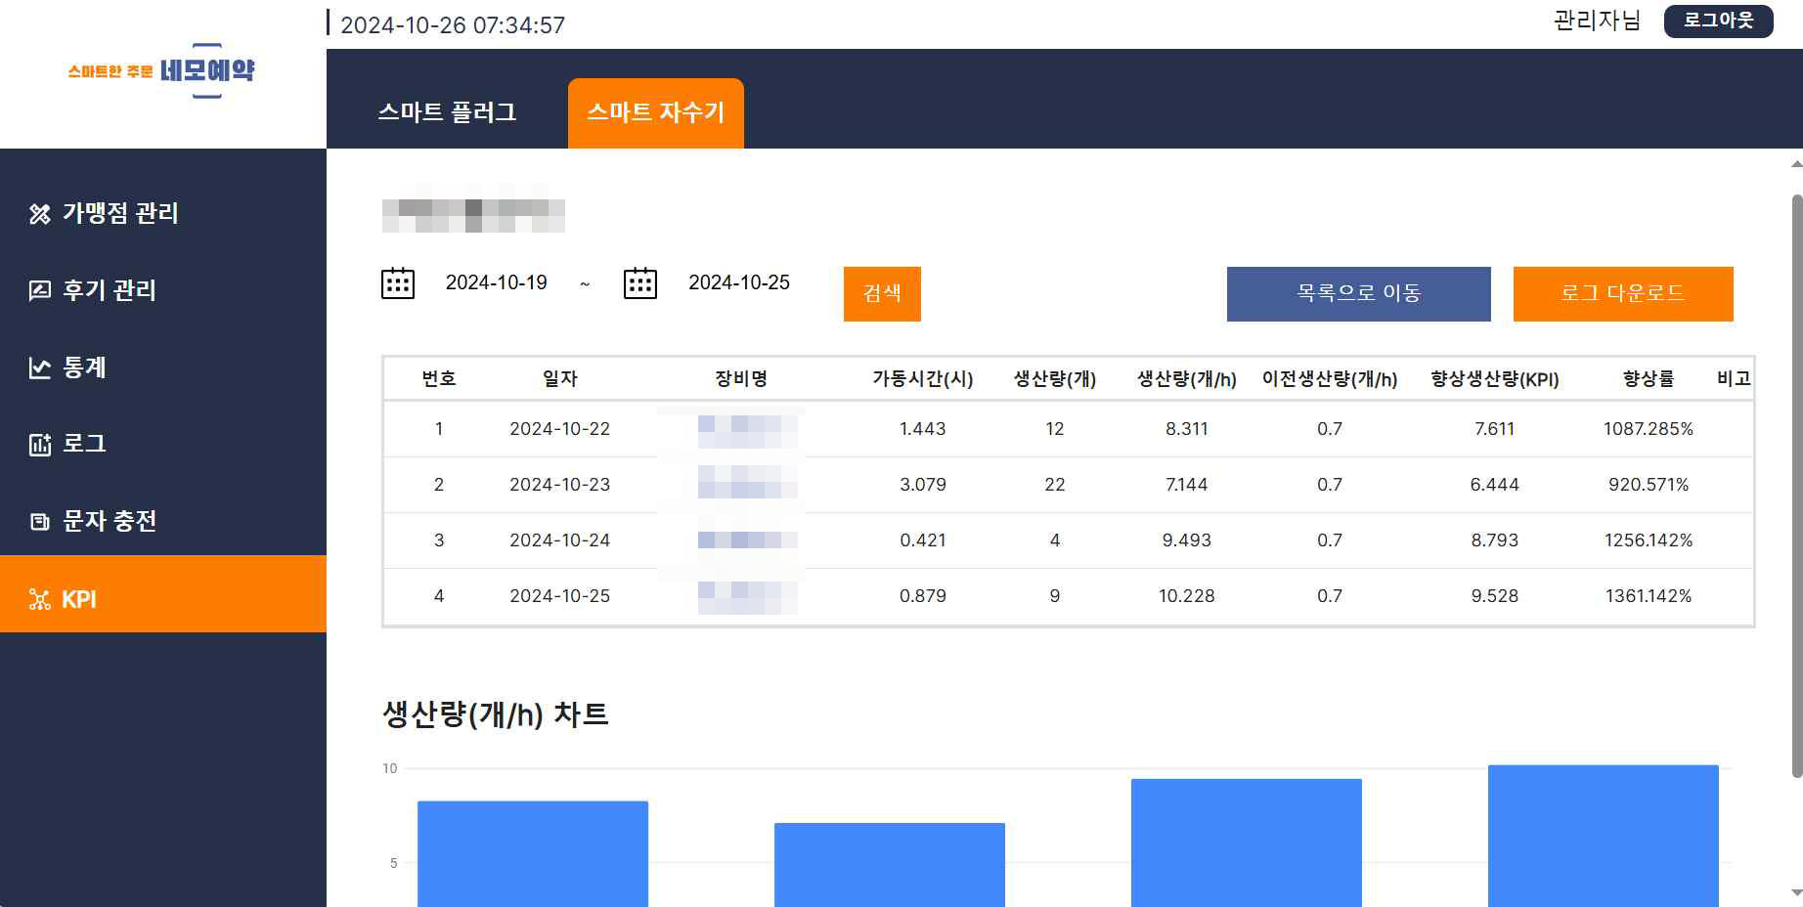The image size is (1803, 907).
Task: Click the first blue chart bar
Action: pos(533,854)
